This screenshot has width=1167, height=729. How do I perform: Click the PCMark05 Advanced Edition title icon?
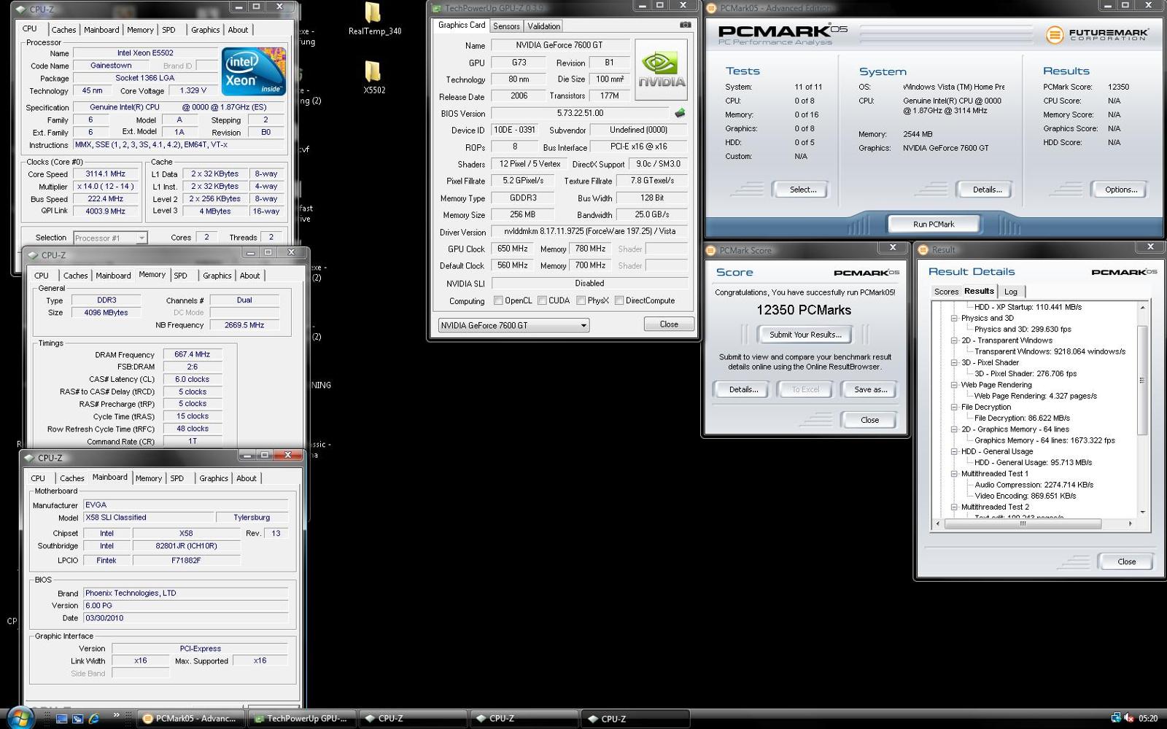712,8
